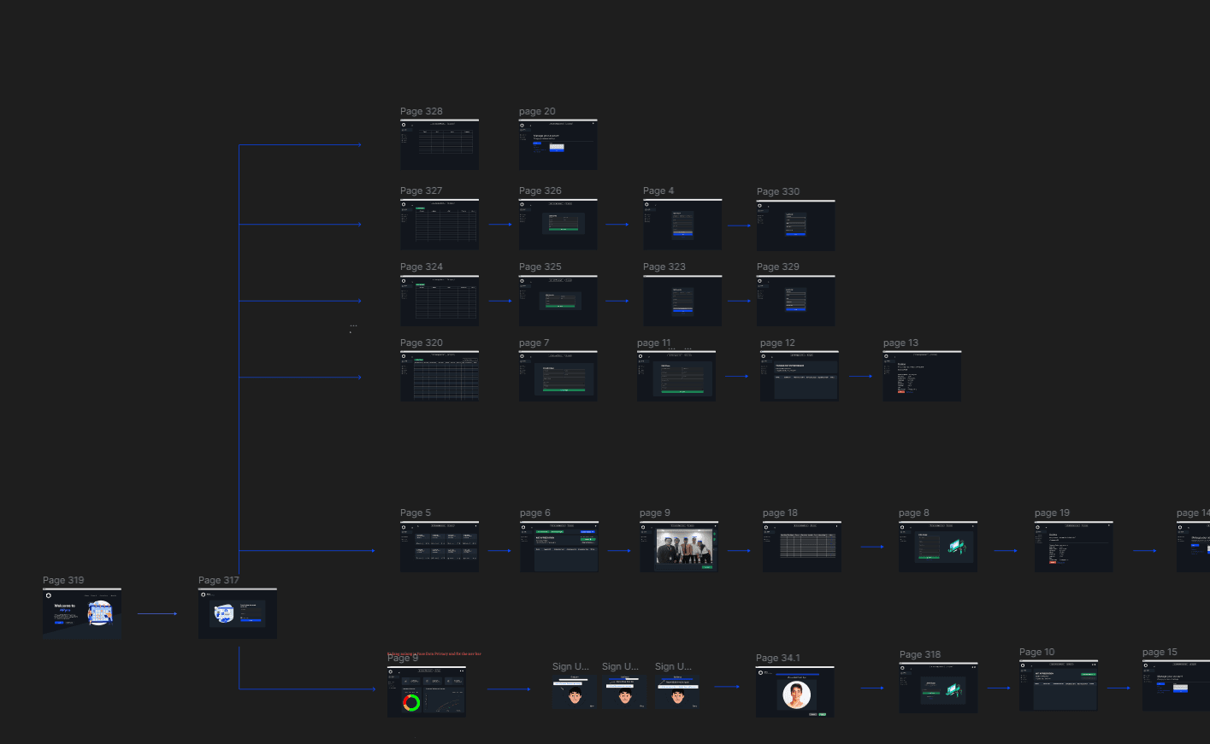
Task: Click the Page 324 frame label
Action: [x=422, y=267]
